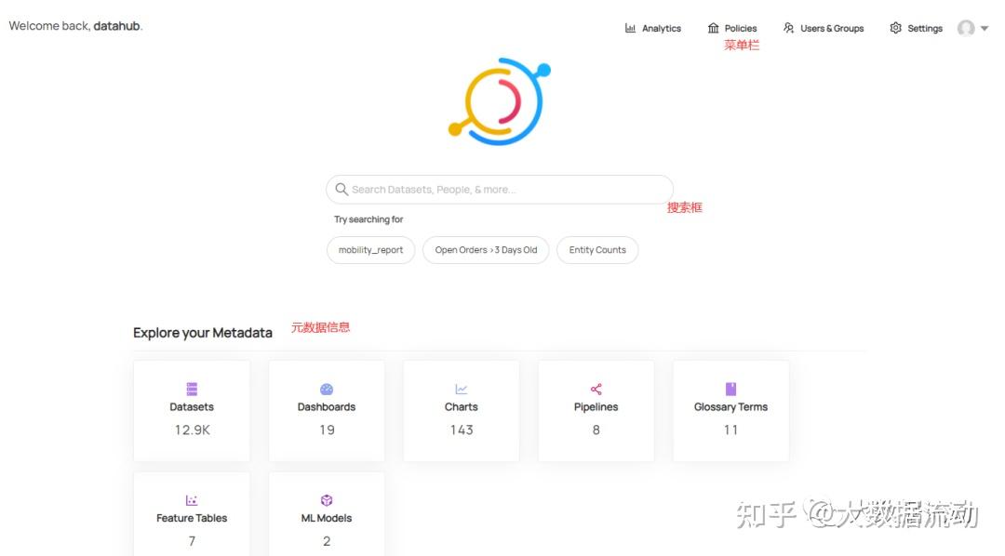Select Open Orders >3 Days Old suggestion

(x=486, y=250)
